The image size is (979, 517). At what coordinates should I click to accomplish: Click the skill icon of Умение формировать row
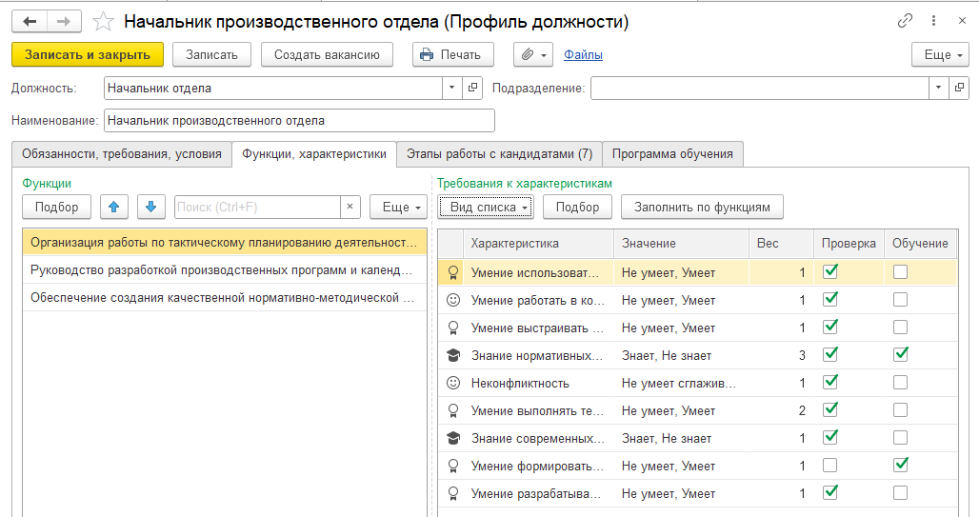pyautogui.click(x=453, y=466)
